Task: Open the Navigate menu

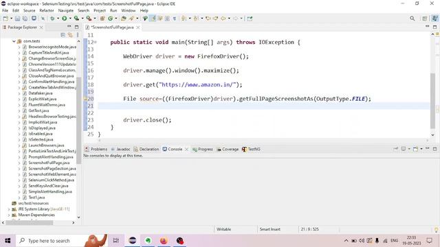Action: [x=66, y=11]
